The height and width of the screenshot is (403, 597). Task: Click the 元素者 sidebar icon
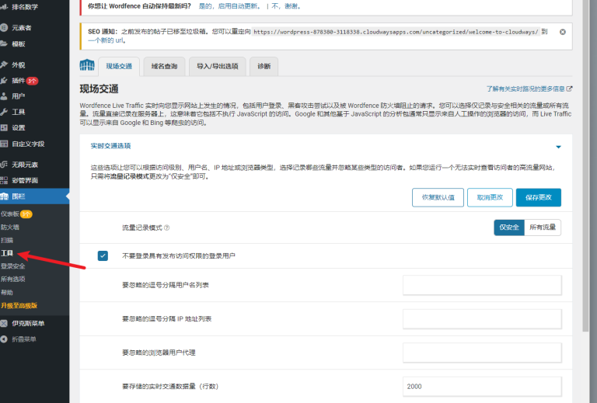[x=4, y=27]
